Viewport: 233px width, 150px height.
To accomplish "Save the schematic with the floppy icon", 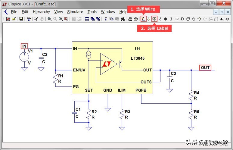I will (21, 19).
